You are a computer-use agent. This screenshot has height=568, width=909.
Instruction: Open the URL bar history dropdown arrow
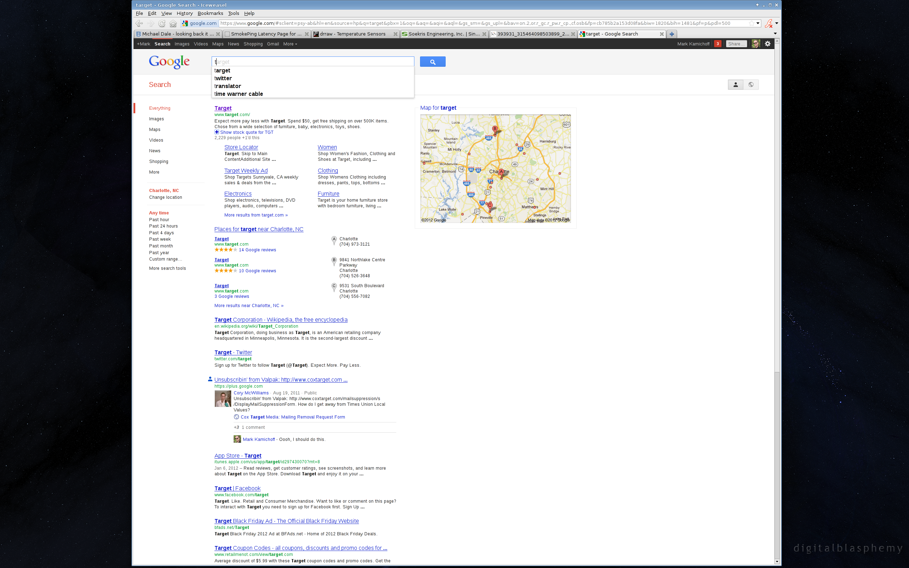tap(758, 23)
